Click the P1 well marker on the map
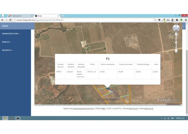The height and width of the screenshot is (134, 188). (108, 89)
